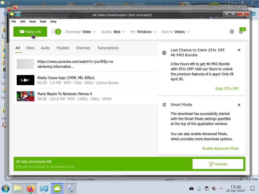The height and width of the screenshot is (194, 259).
Task: Switch to the All tab
Action: (18, 48)
